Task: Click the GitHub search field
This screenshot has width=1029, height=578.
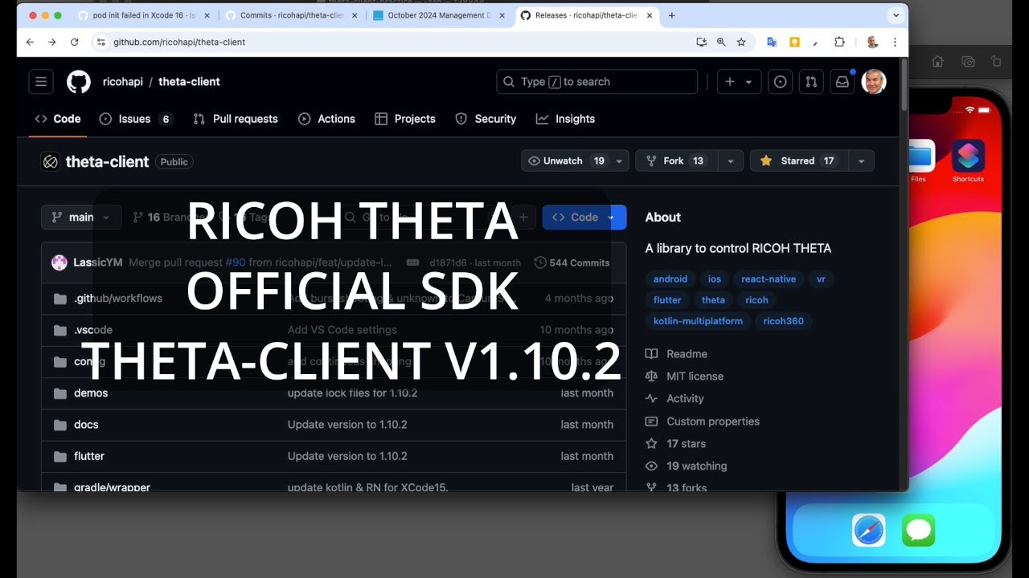Action: coord(596,82)
